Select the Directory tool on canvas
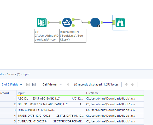Image resolution: width=153 pixels, height=125 pixels. click(x=42, y=22)
